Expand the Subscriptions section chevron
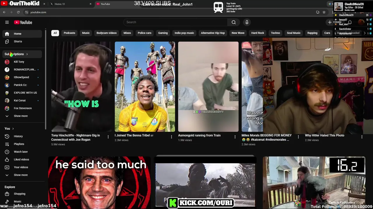This screenshot has height=209, width=373. [27, 54]
